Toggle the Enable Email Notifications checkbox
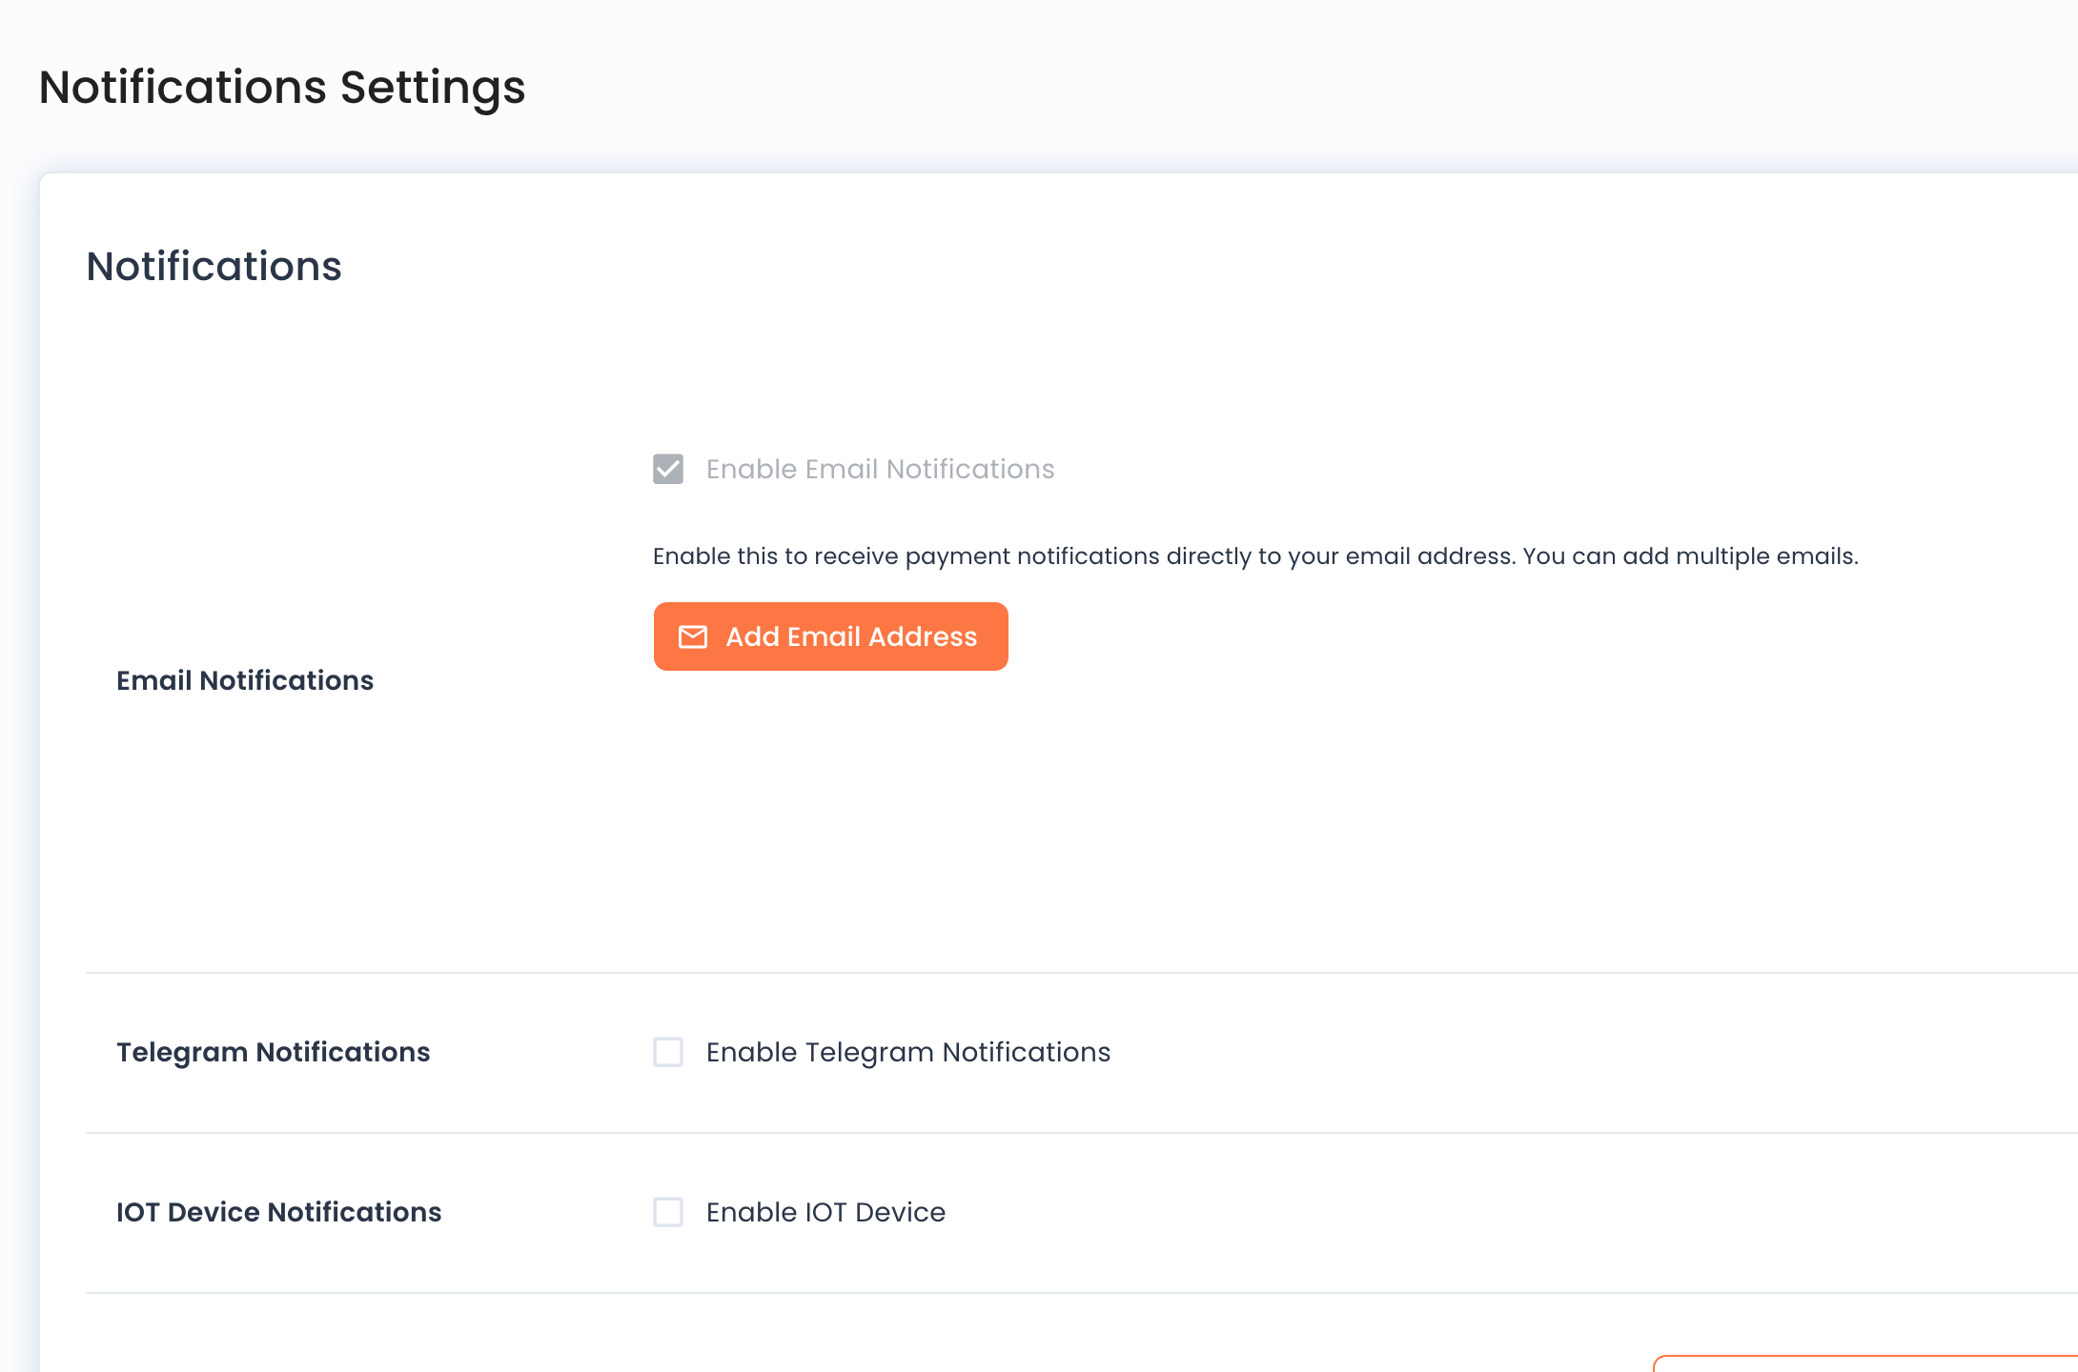2078x1372 pixels. [x=668, y=469]
